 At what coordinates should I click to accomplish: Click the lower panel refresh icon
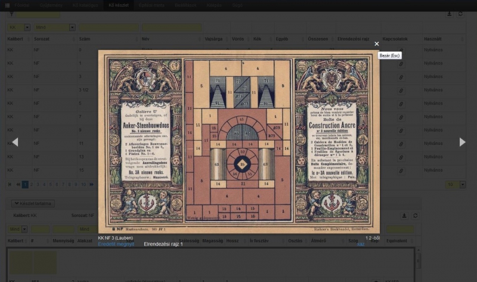pos(415,216)
